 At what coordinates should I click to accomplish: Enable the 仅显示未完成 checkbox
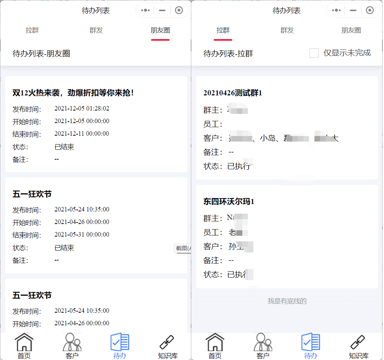click(314, 53)
